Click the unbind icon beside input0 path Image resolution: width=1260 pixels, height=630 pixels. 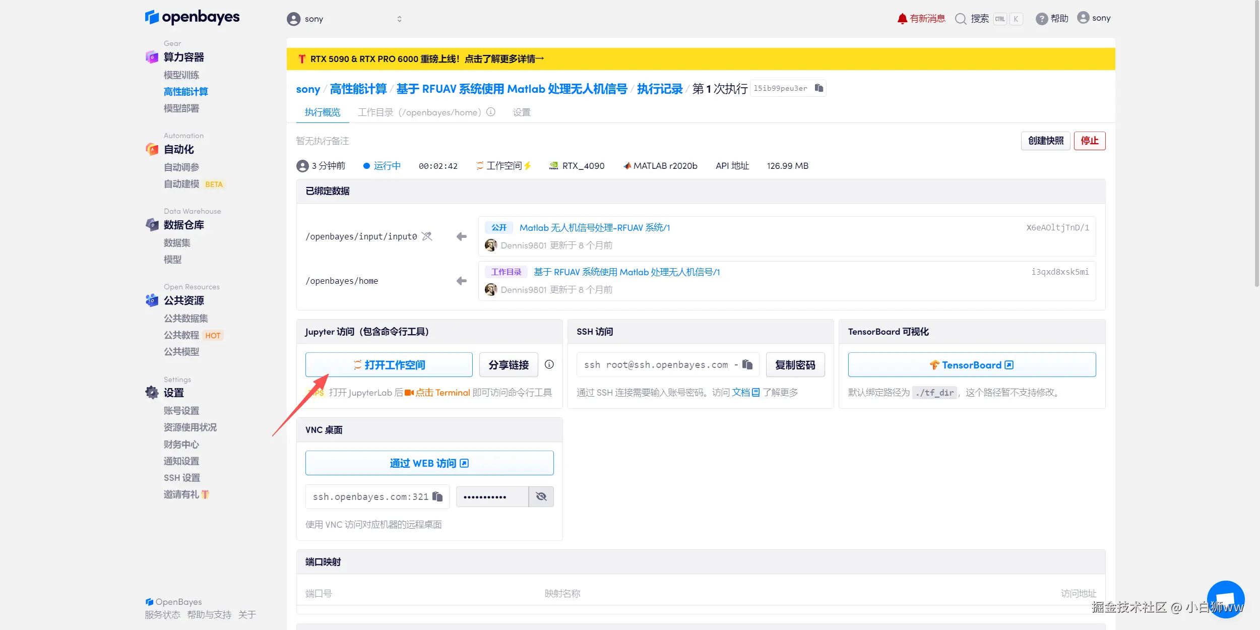tap(427, 236)
